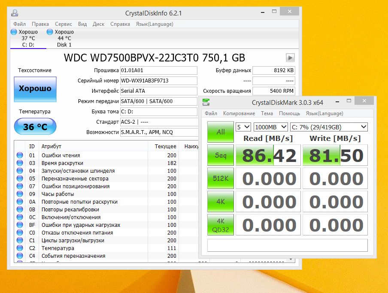Click the Прошивка field 01.01A01
Viewport: 388px width, 293px height.
click(x=159, y=70)
